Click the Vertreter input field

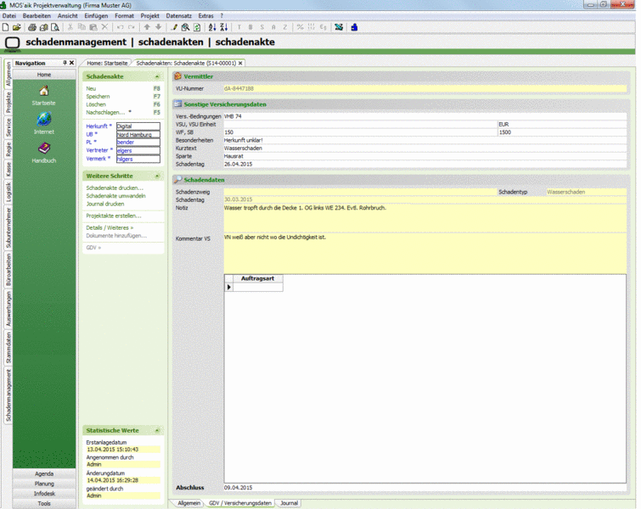(138, 151)
